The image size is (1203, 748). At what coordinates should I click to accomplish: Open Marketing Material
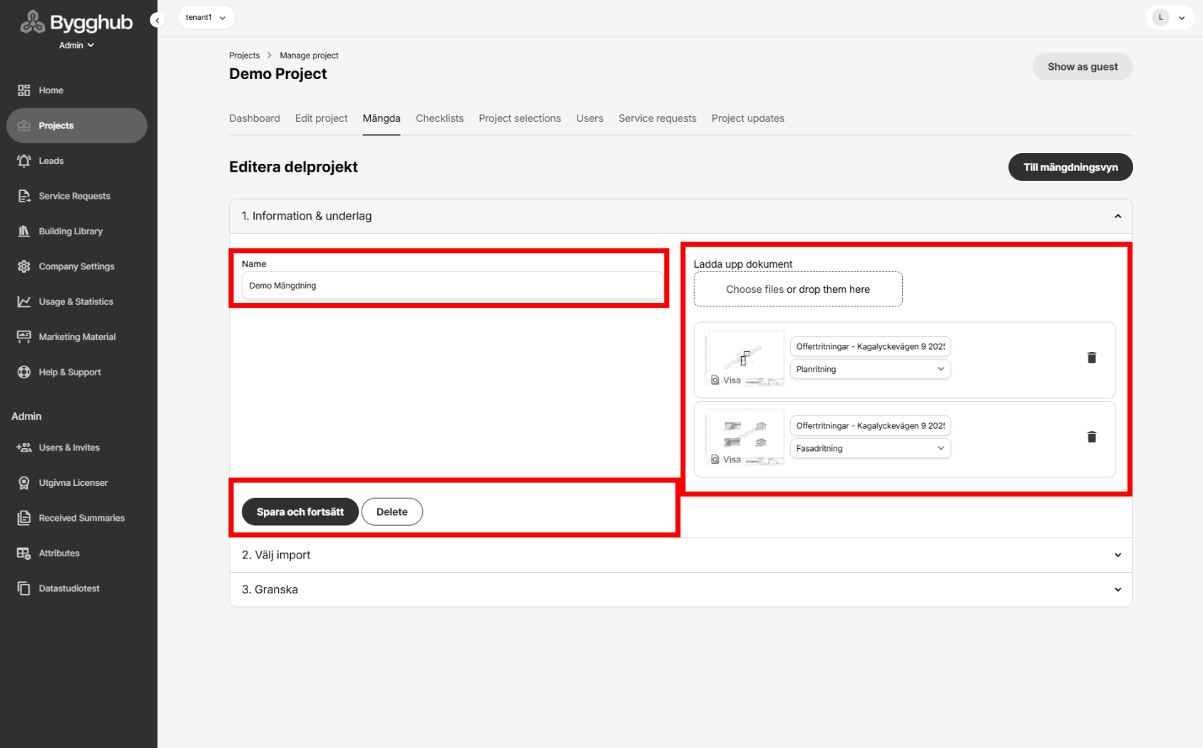[x=77, y=336]
